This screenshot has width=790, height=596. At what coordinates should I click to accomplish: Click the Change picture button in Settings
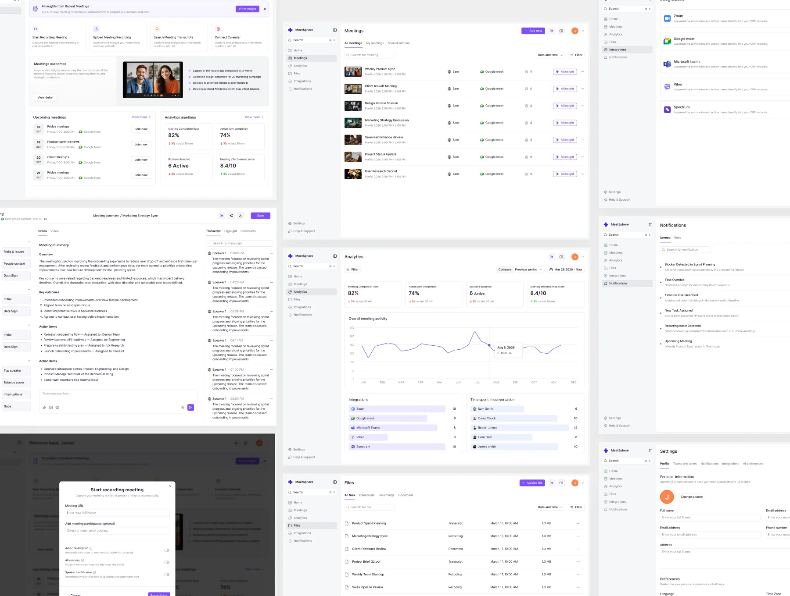point(692,497)
